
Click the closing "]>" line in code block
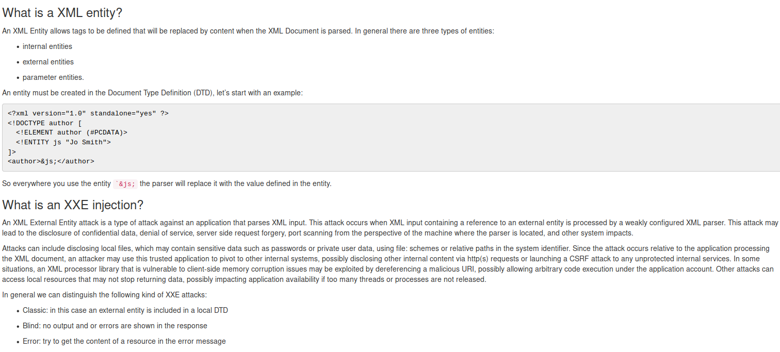tap(12, 152)
